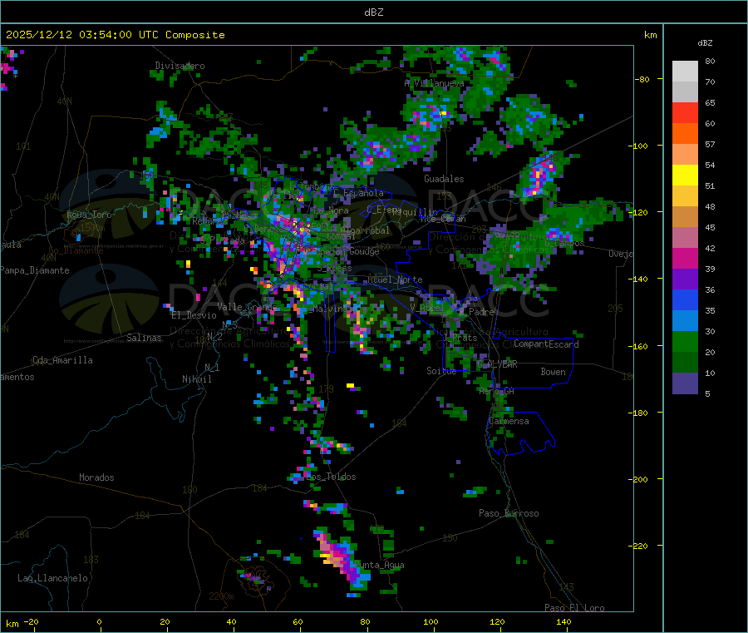Click the dBZ heading above the color scale
This screenshot has width=748, height=633.
coord(705,43)
